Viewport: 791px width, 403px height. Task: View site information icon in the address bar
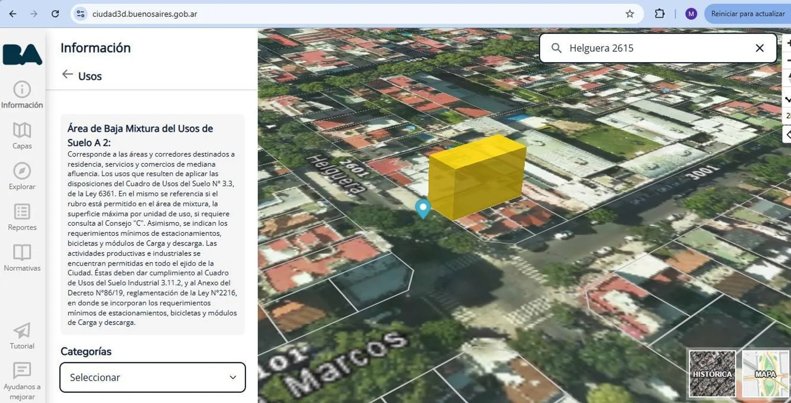pyautogui.click(x=81, y=14)
